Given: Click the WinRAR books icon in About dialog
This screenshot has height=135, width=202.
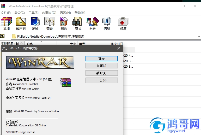Looking at the screenshot, I should (x=66, y=82).
